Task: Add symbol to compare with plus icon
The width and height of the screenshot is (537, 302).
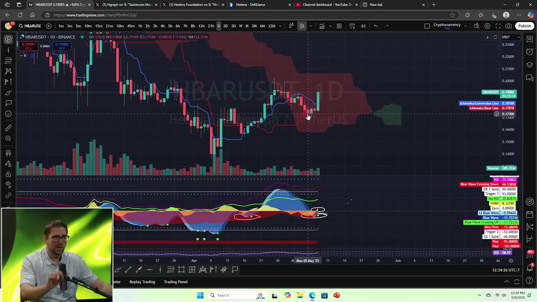Action: 49,26
